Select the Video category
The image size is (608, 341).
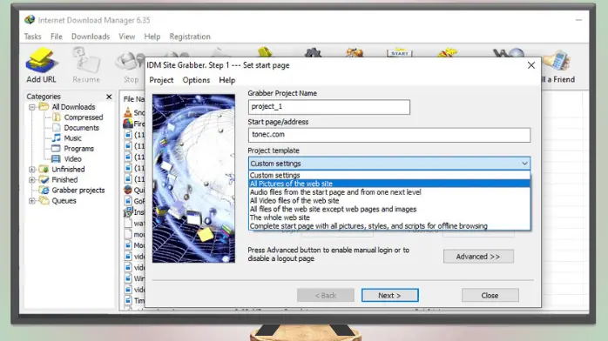pos(72,159)
